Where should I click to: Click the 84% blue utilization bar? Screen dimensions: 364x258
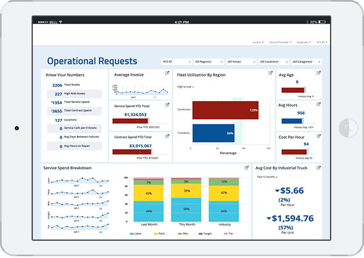tap(213, 133)
